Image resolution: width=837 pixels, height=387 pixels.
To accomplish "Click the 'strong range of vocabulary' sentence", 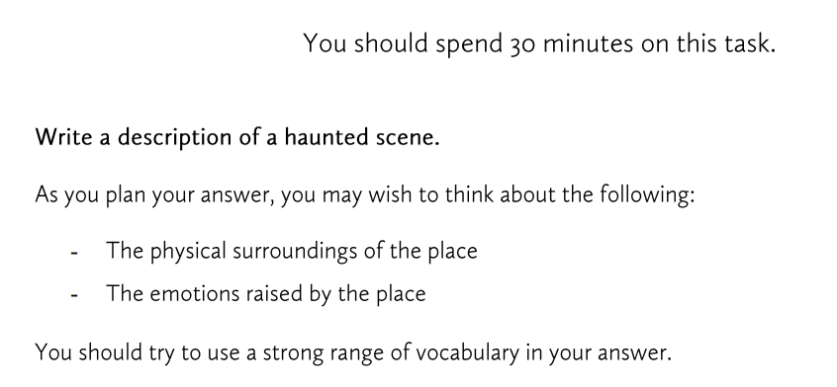I will pos(353,352).
